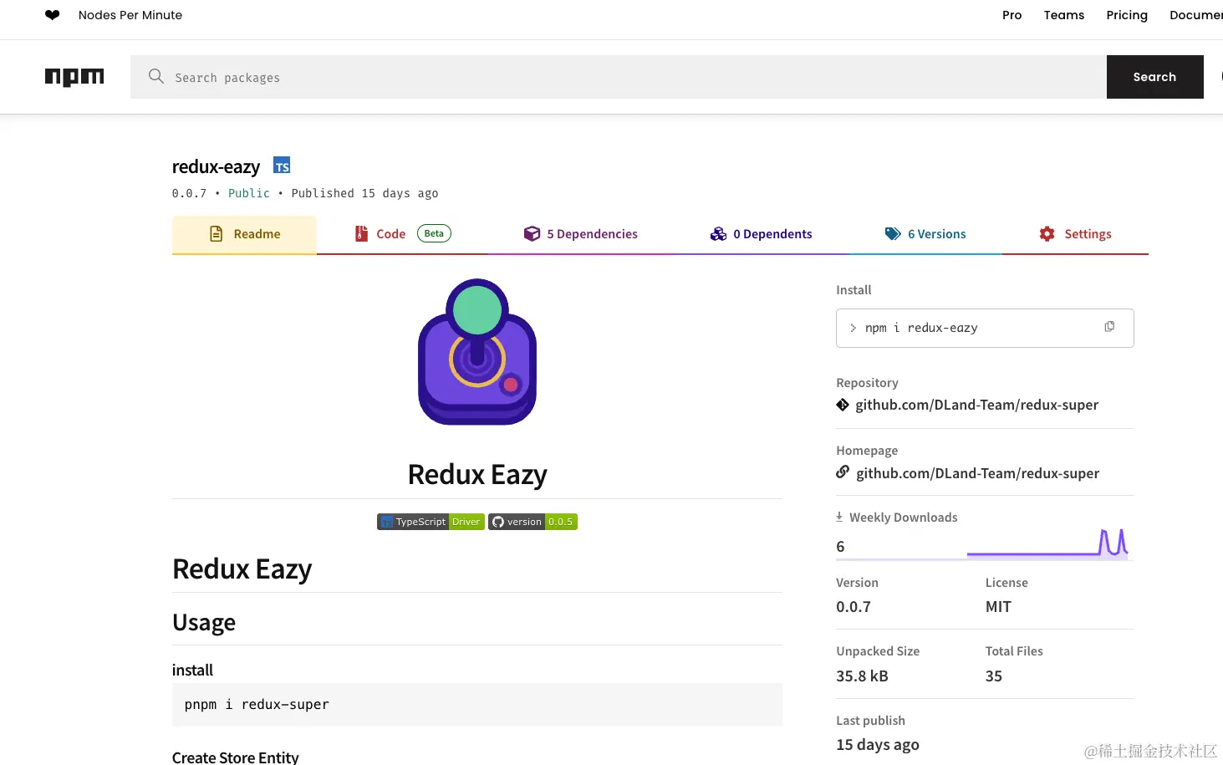This screenshot has height=765, width=1223.
Task: Click the homepage chain-link icon
Action: [x=843, y=472]
